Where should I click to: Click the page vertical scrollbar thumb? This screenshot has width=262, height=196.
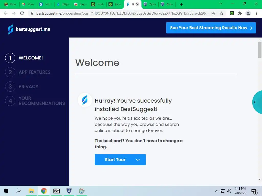click(260, 50)
